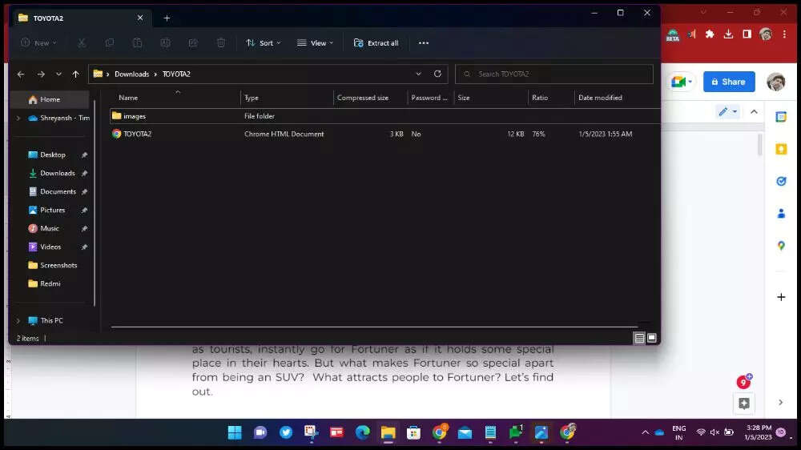Sort files by the Name column header

click(x=128, y=98)
